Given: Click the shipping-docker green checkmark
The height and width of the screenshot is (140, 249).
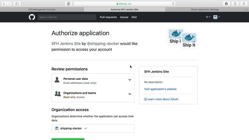Looking at the screenshot, I should 86,128.
